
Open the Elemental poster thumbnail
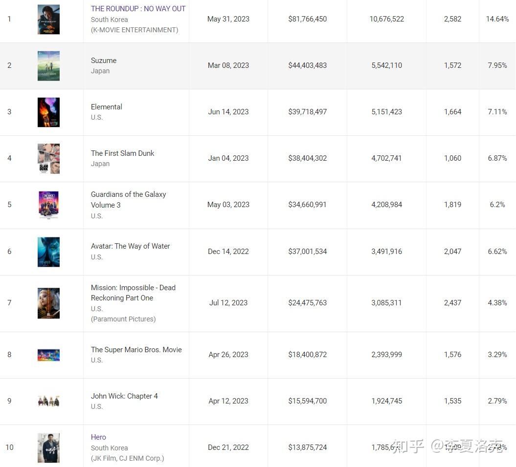coord(49,112)
